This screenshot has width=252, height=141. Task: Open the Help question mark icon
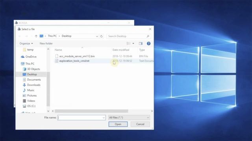[148, 43]
